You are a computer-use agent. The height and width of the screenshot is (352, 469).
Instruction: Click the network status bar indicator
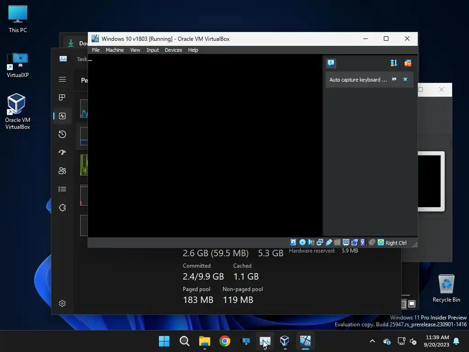(320, 242)
